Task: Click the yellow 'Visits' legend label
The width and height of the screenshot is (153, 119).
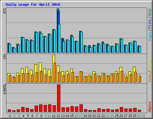Action: tap(150, 65)
